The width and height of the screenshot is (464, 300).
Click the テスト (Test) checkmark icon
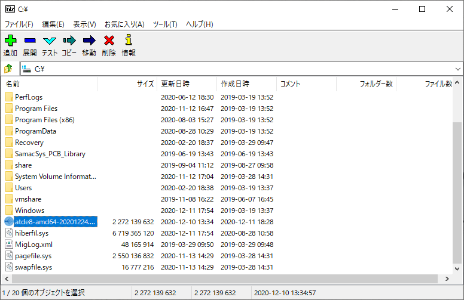click(x=50, y=41)
